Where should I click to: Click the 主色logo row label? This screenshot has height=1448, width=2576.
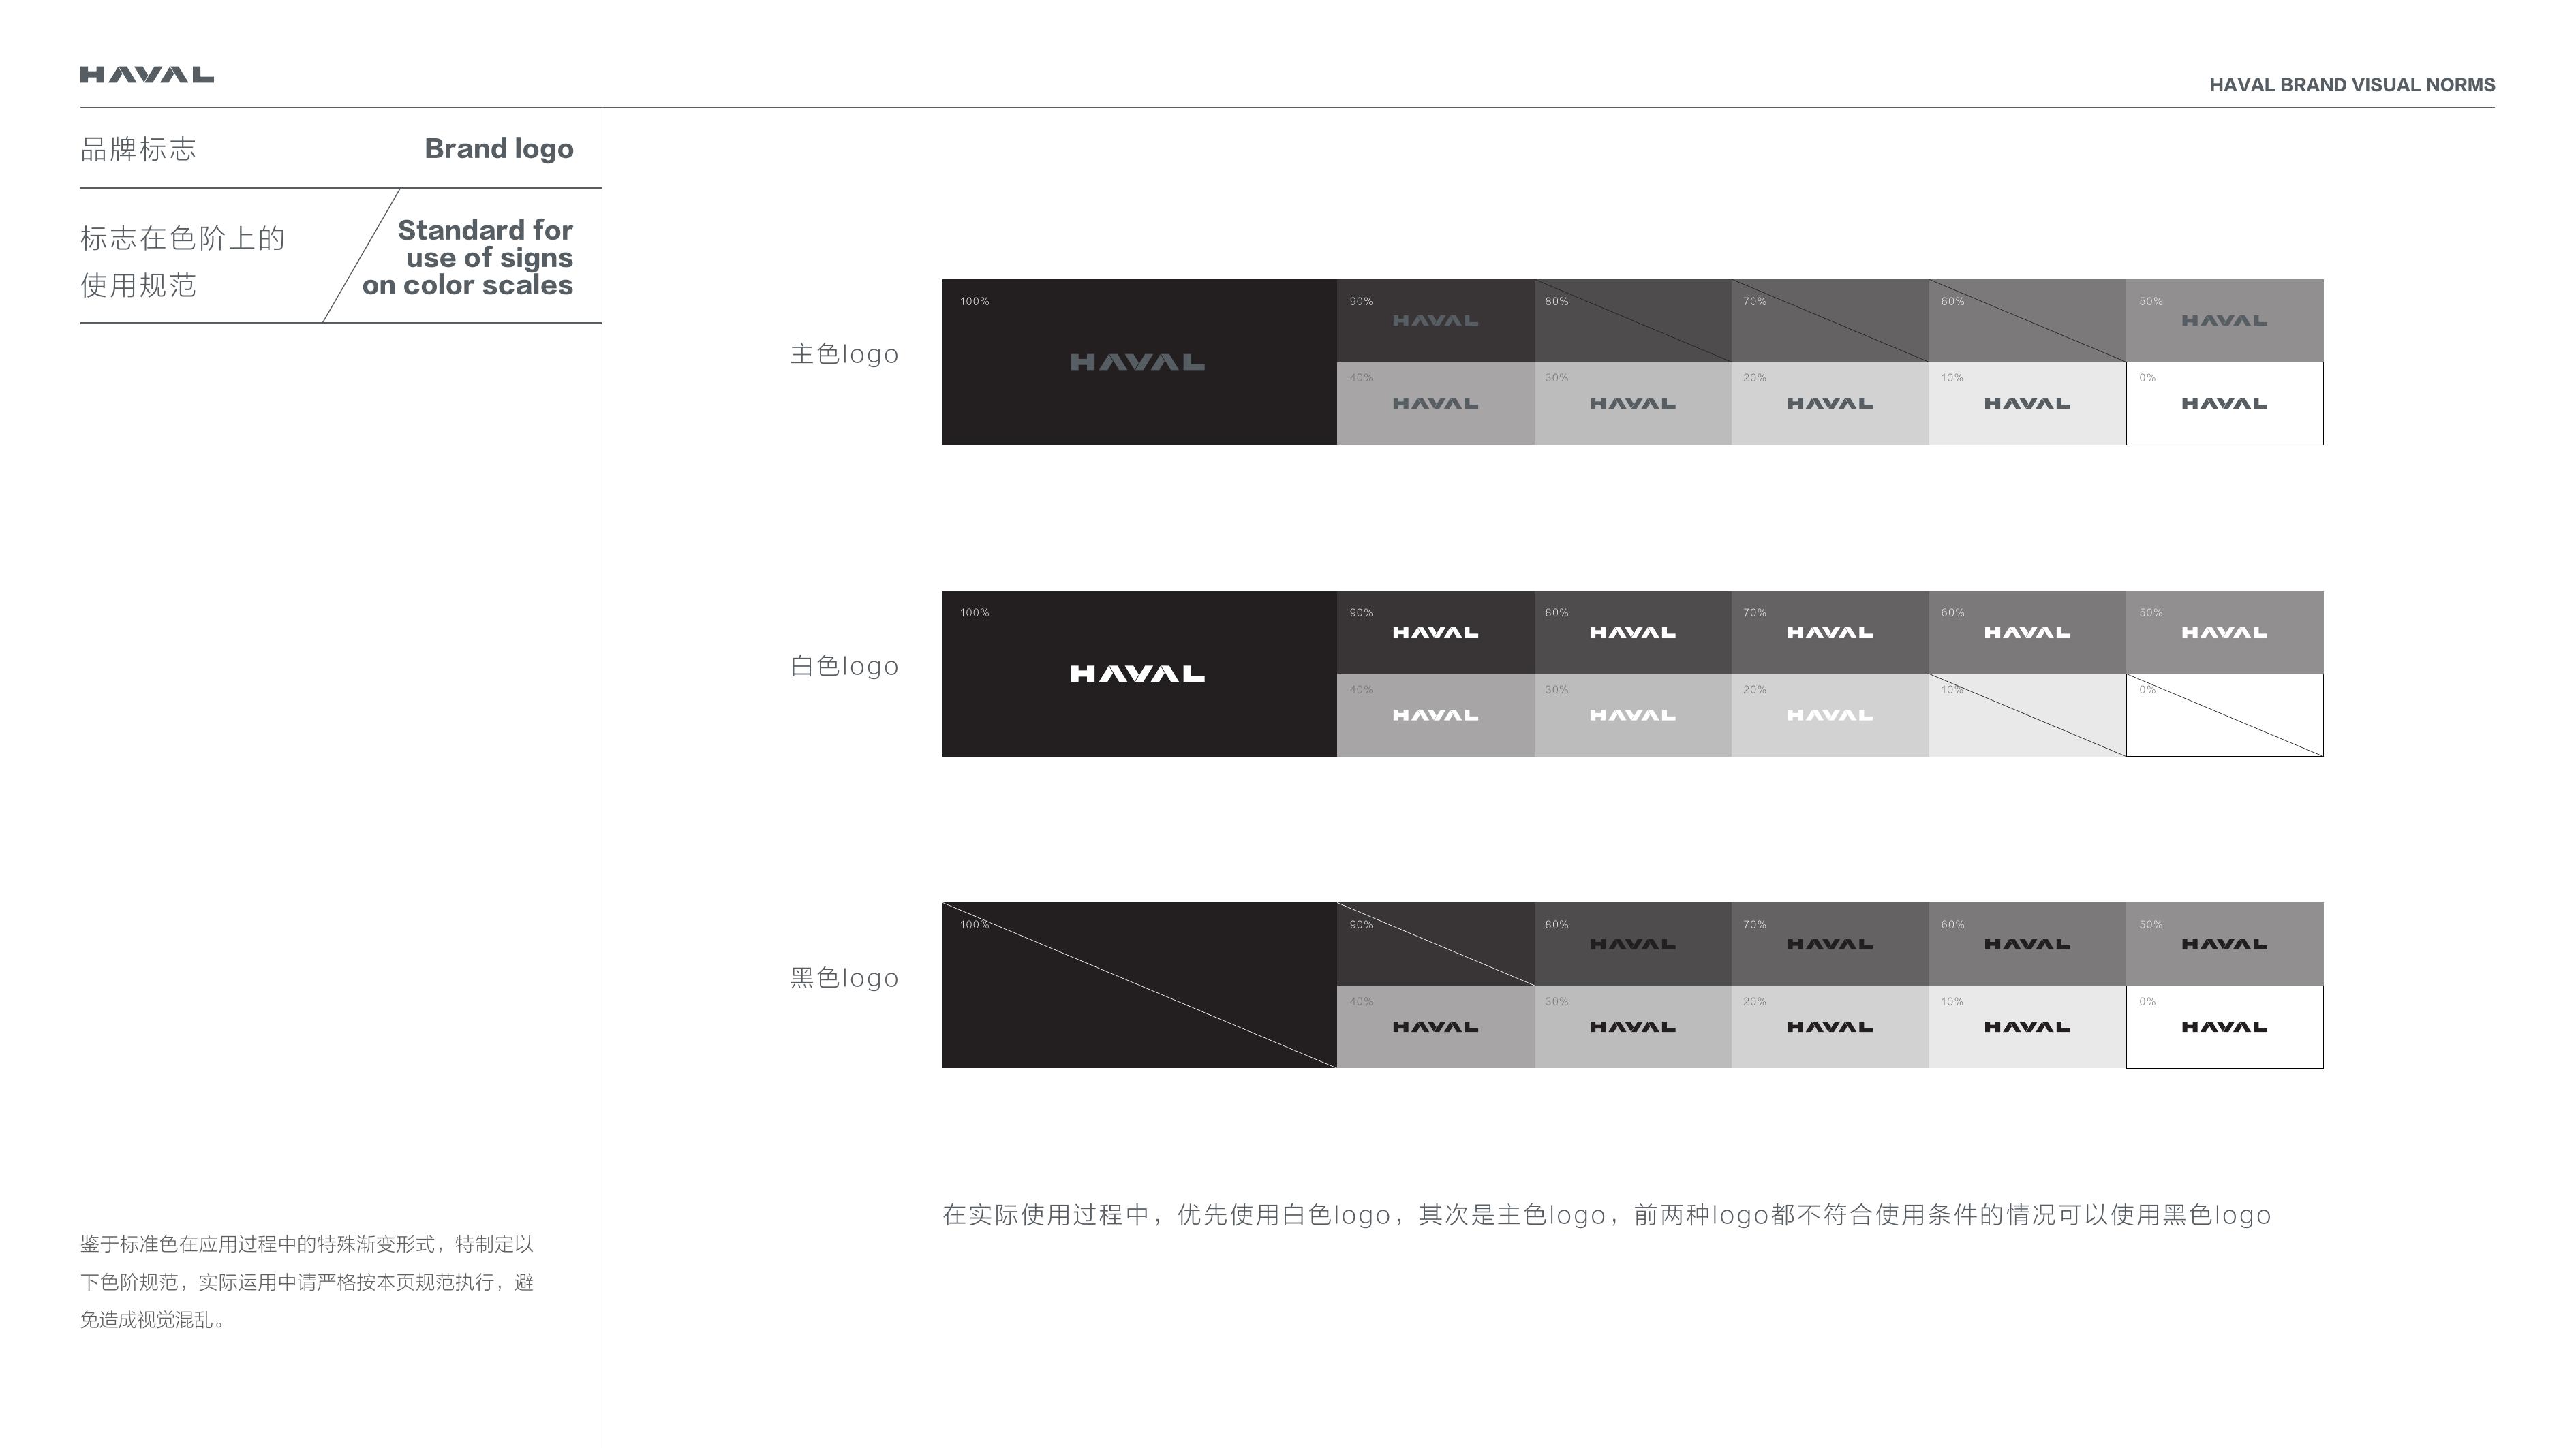tap(844, 353)
